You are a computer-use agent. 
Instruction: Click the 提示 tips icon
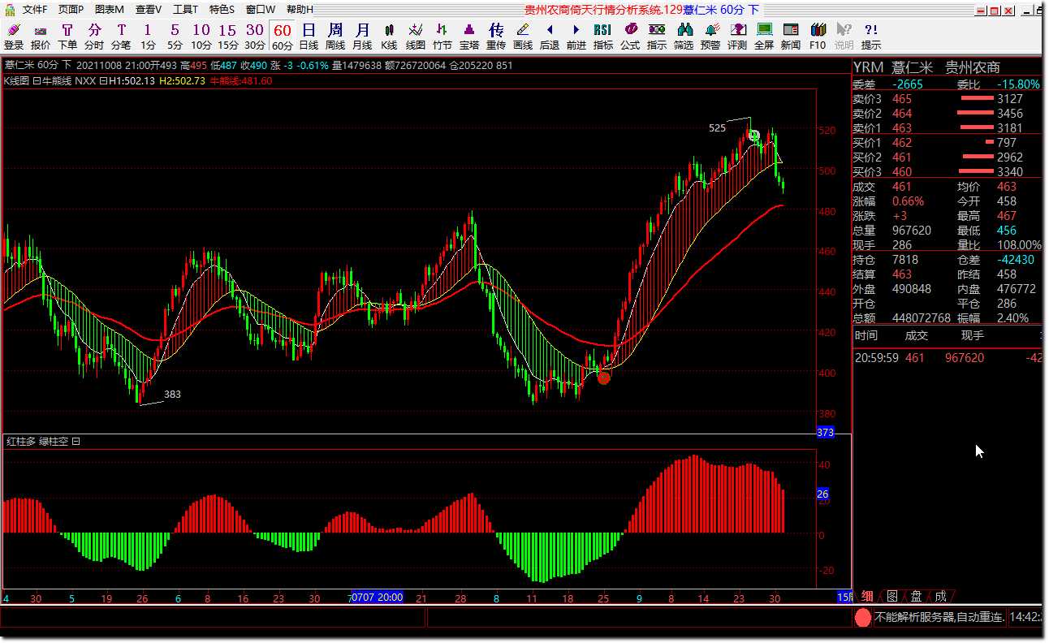[871, 37]
